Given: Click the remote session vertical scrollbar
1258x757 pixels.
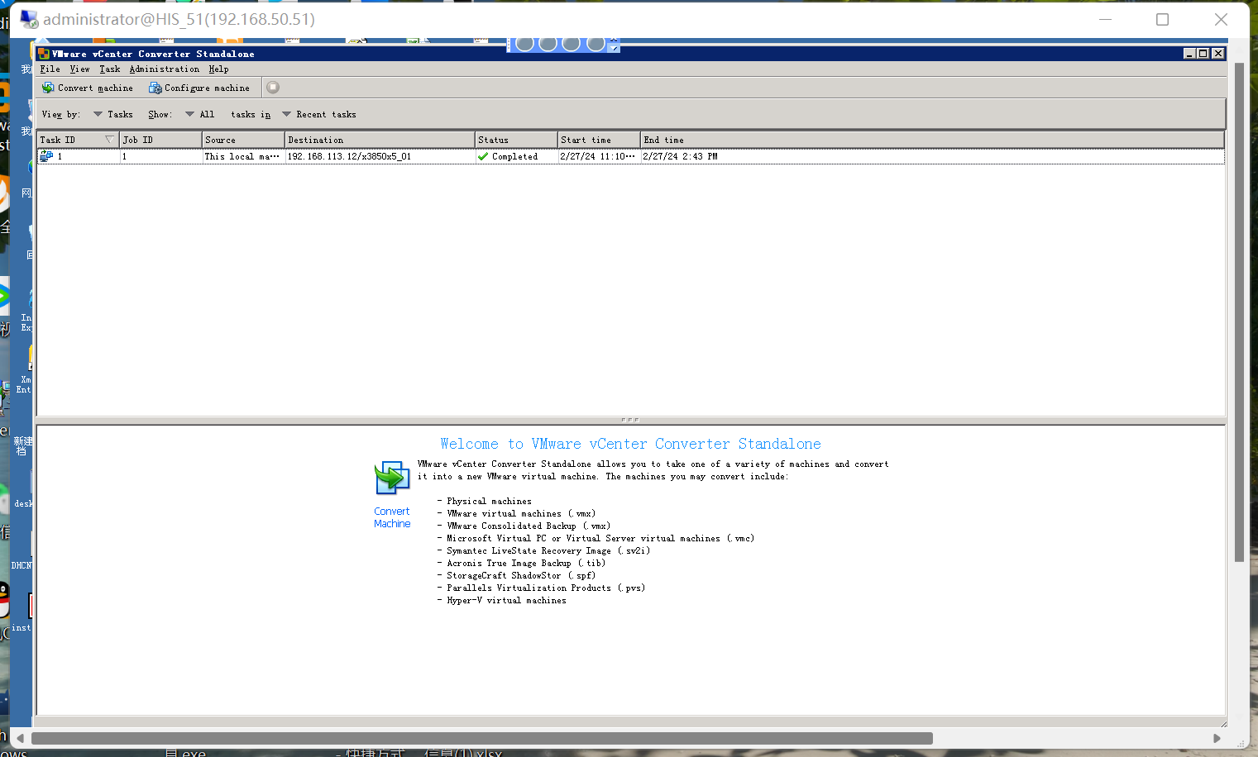Looking at the screenshot, I should coord(1239,312).
